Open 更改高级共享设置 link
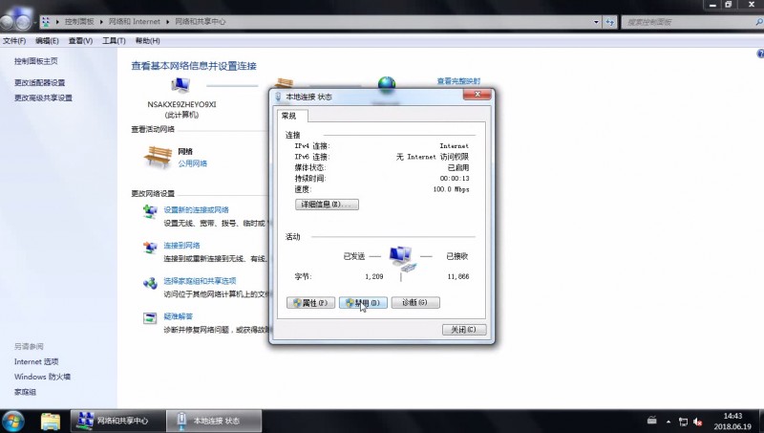Screen dimensions: 764x433 [43, 98]
